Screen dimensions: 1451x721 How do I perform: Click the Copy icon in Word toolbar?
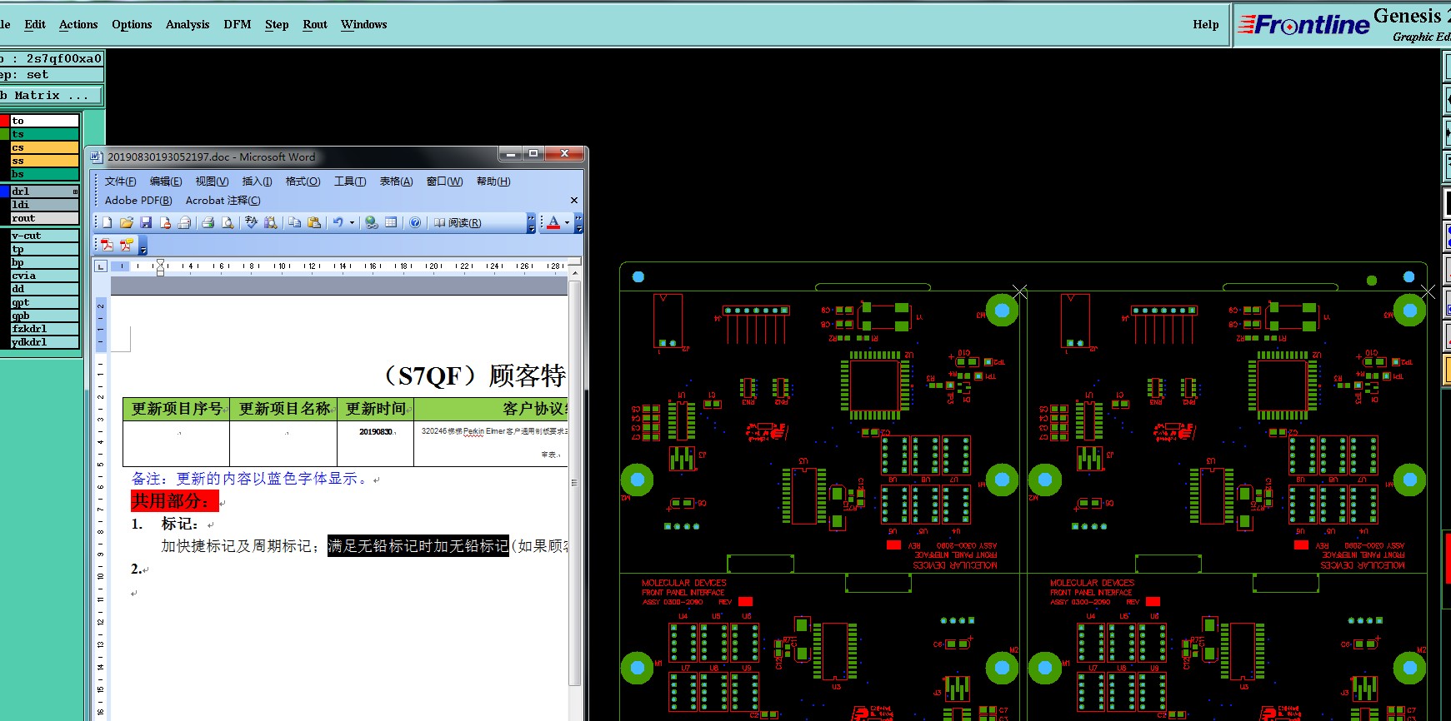coord(294,222)
